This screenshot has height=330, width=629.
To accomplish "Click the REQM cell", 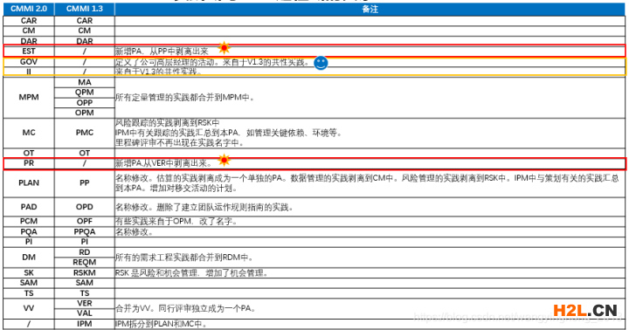I will [85, 262].
